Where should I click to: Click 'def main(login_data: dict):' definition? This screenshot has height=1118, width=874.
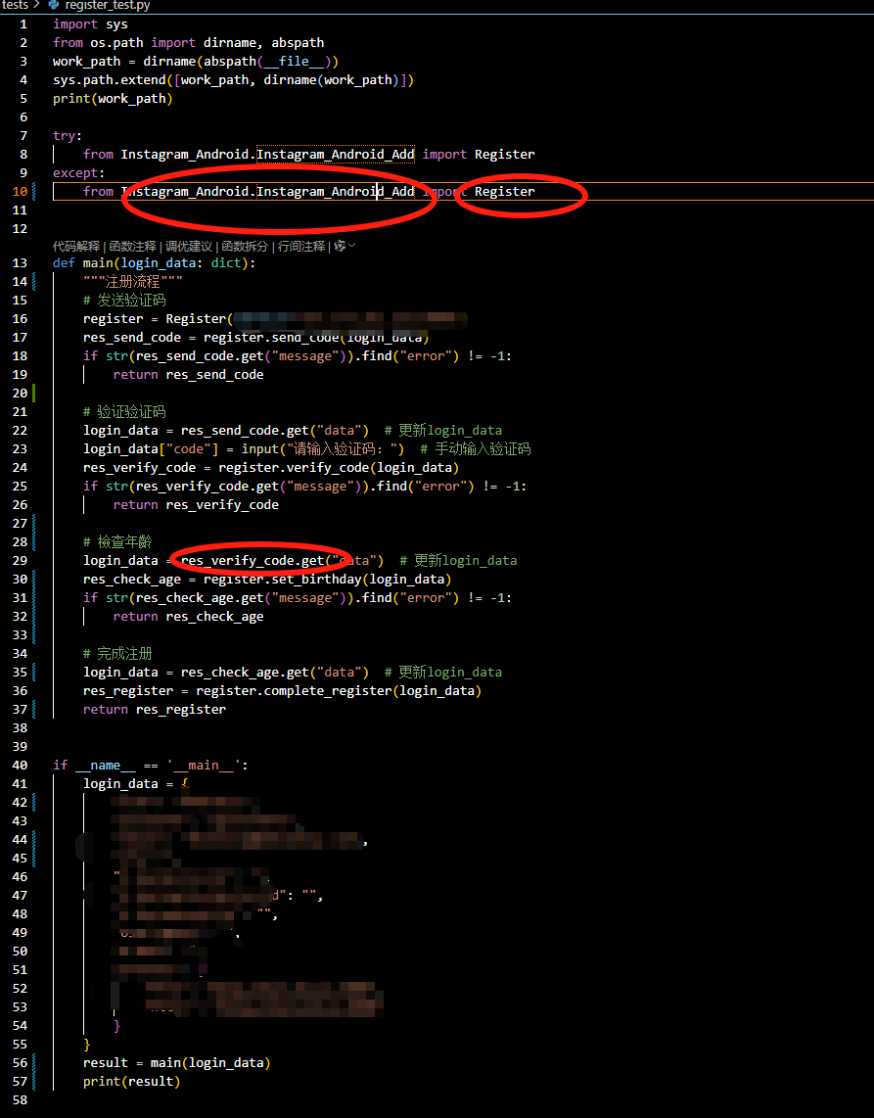pos(154,263)
